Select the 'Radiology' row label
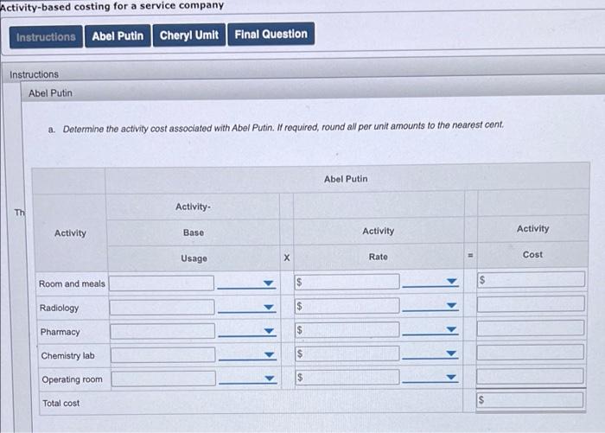The height and width of the screenshot is (433, 605). point(59,308)
